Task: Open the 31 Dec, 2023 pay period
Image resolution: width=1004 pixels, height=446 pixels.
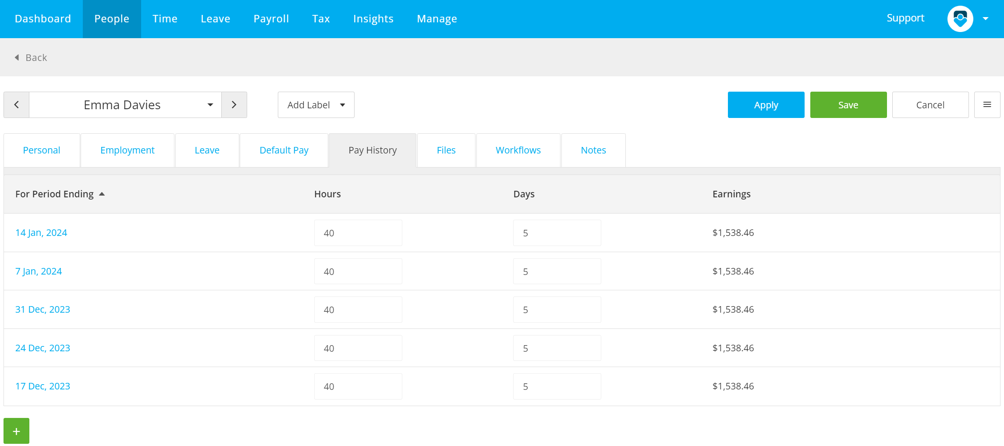Action: 43,310
